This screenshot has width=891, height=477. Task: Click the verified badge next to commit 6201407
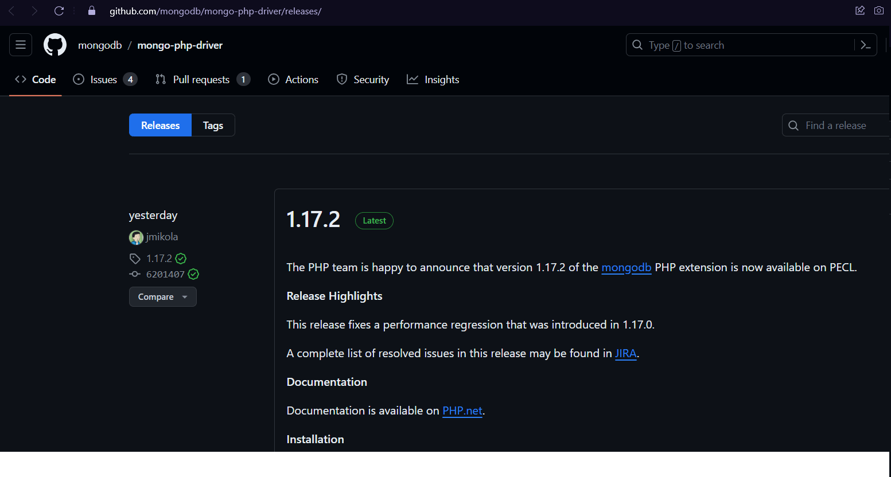[193, 274]
